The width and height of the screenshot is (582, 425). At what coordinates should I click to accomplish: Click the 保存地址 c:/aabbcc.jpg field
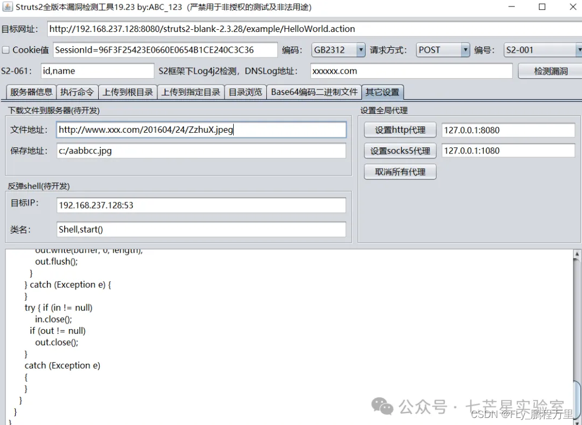[x=201, y=151]
